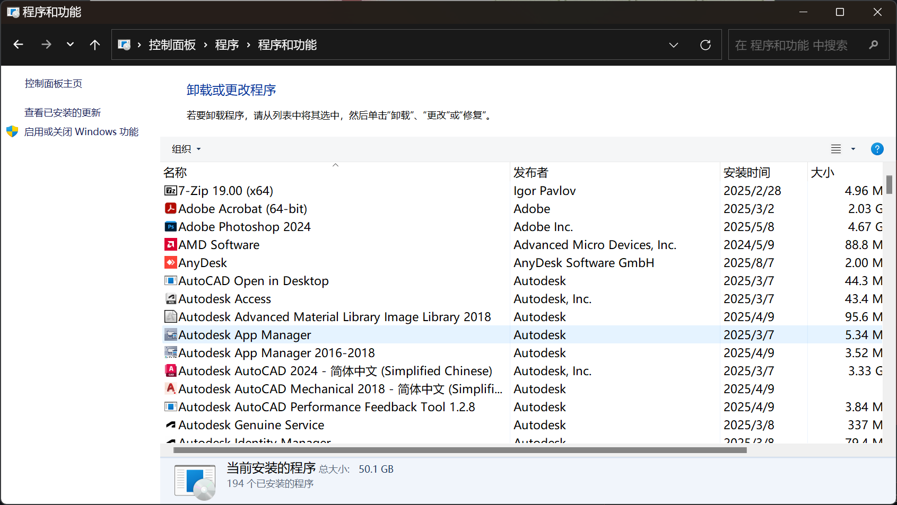Open the 组织 dropdown menu

[x=186, y=149]
